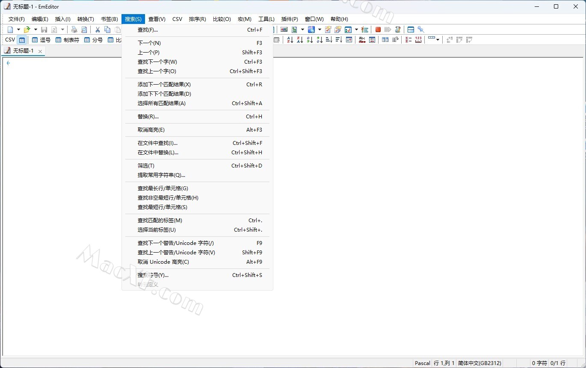Click the Cut scissors icon

coord(98,29)
